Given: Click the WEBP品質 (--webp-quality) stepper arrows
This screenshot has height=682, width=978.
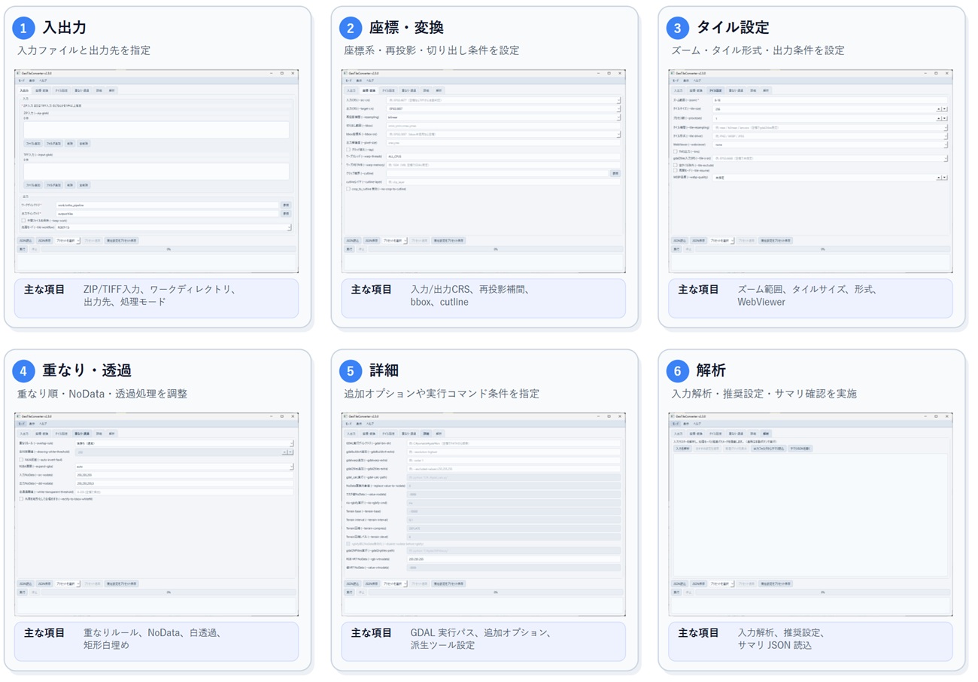Looking at the screenshot, I should pos(942,178).
